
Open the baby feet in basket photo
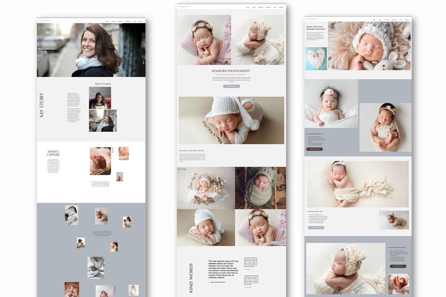click(x=100, y=161)
